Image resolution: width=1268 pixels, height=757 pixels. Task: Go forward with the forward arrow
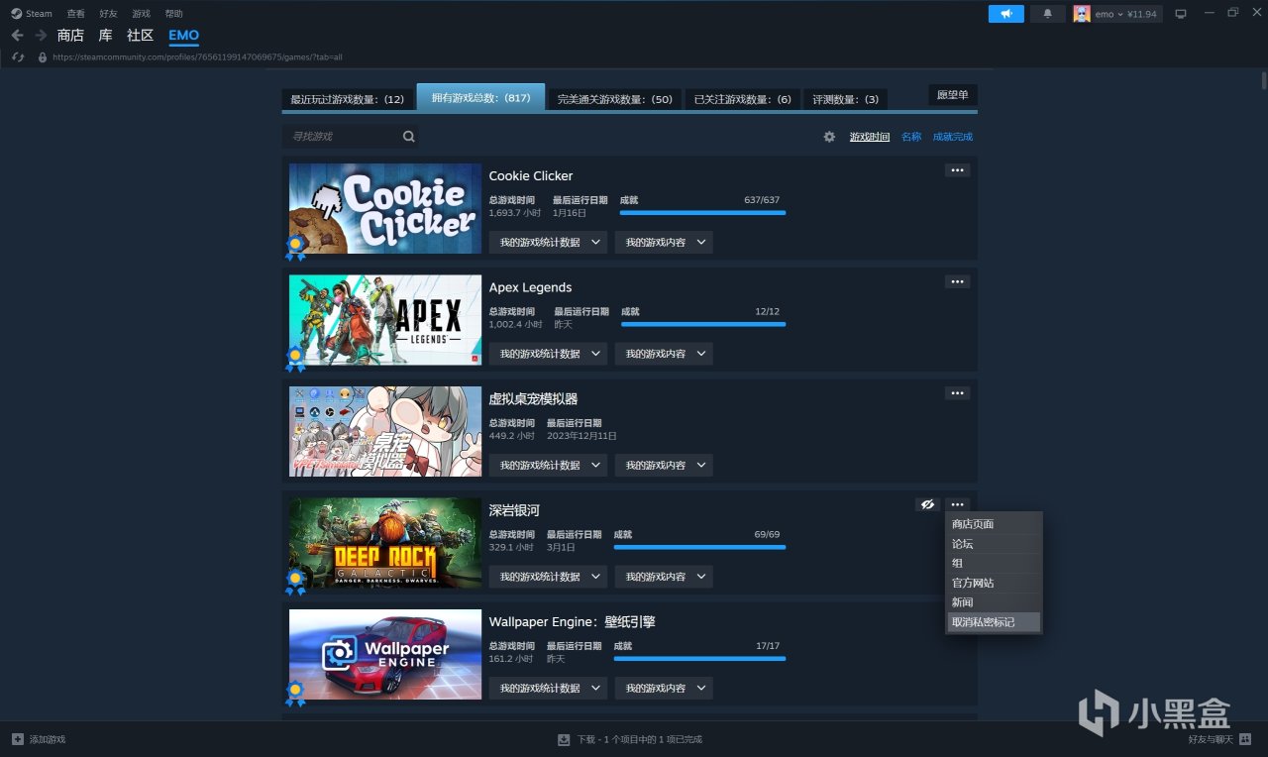41,36
